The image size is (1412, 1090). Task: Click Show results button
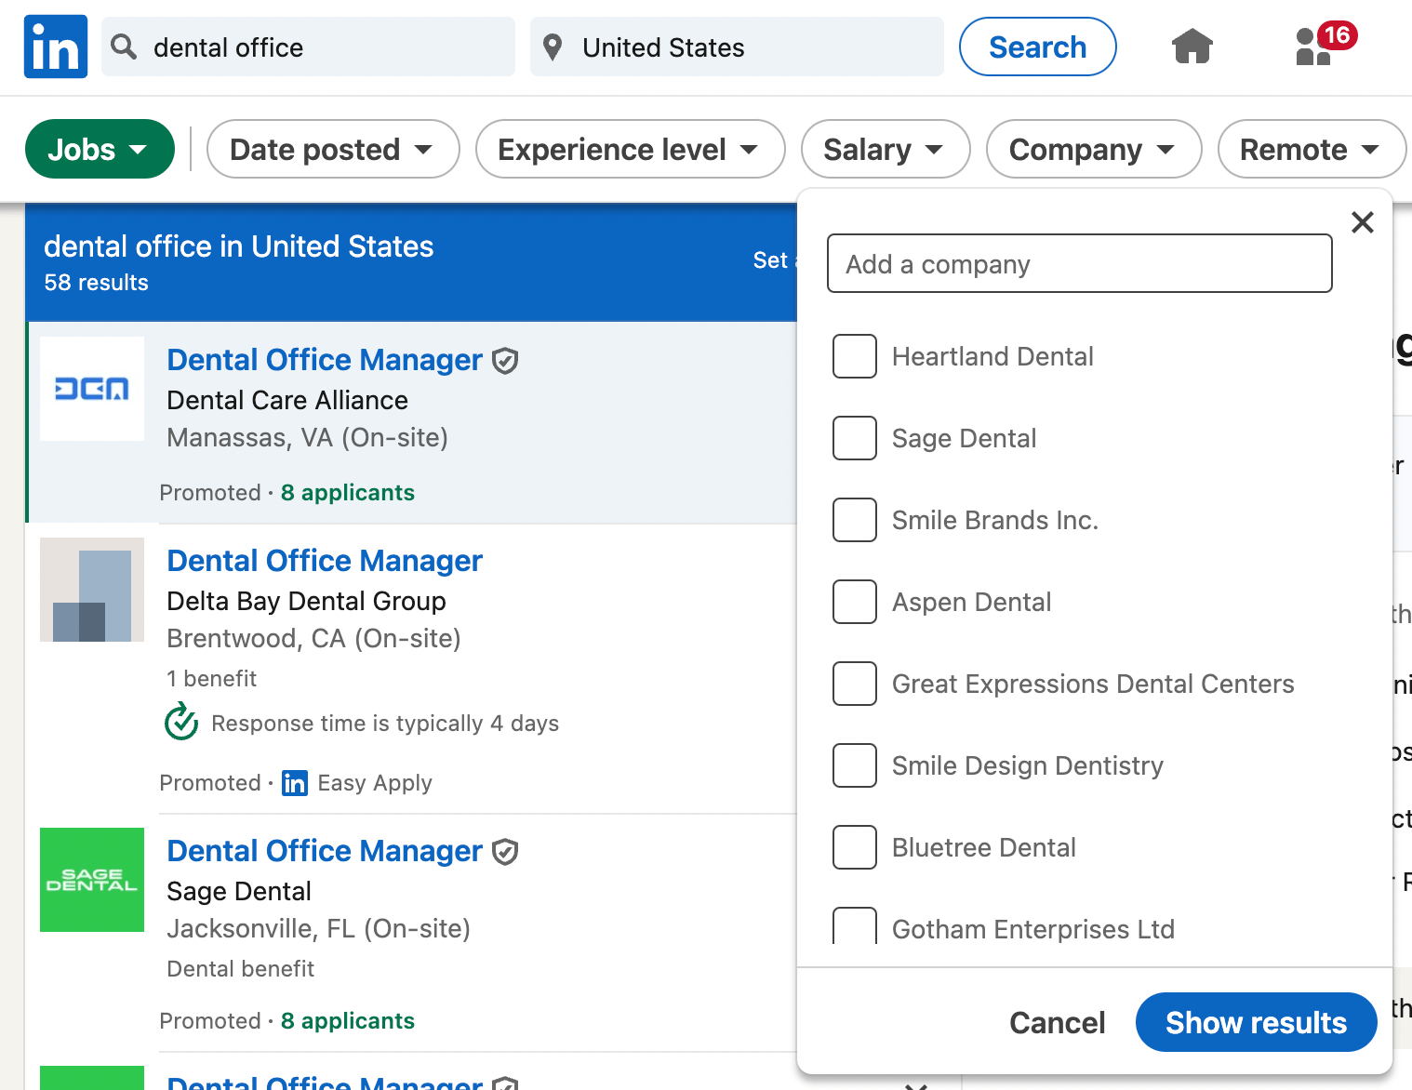pos(1257,1022)
